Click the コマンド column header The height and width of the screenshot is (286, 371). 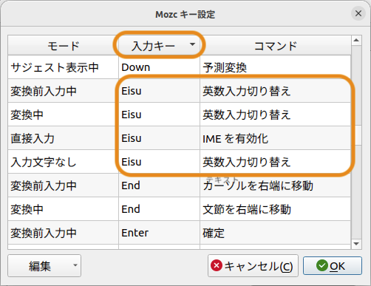tap(276, 46)
